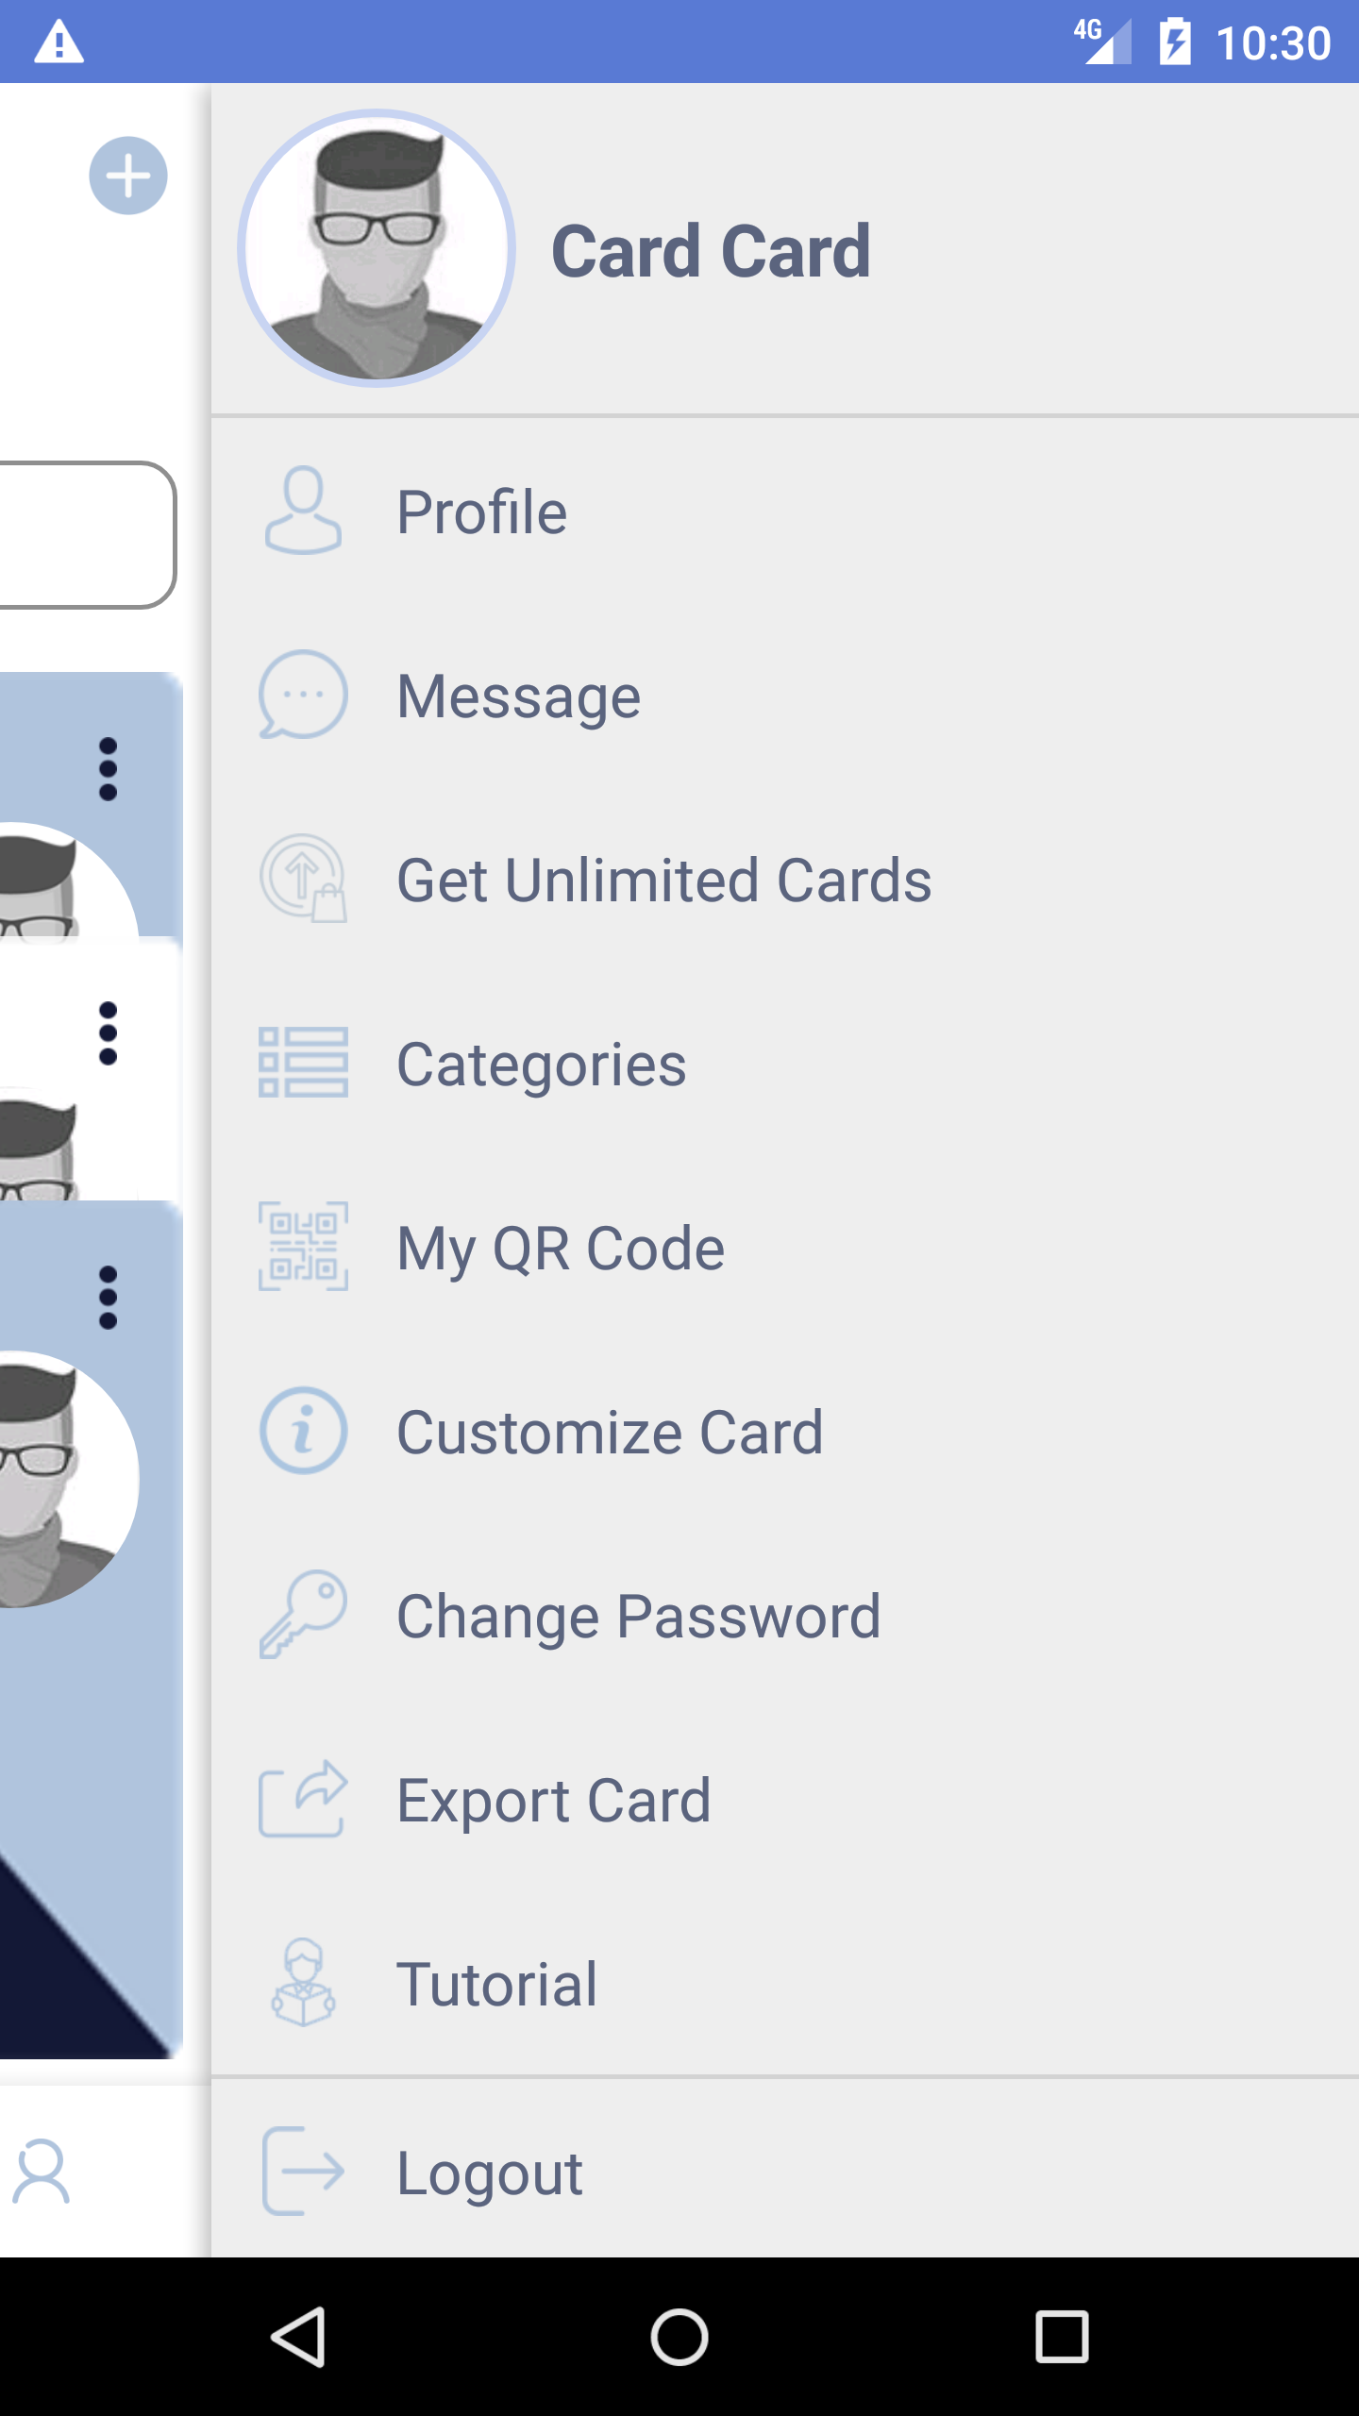
Task: Open the Tutorial menu entry
Action: click(497, 1984)
